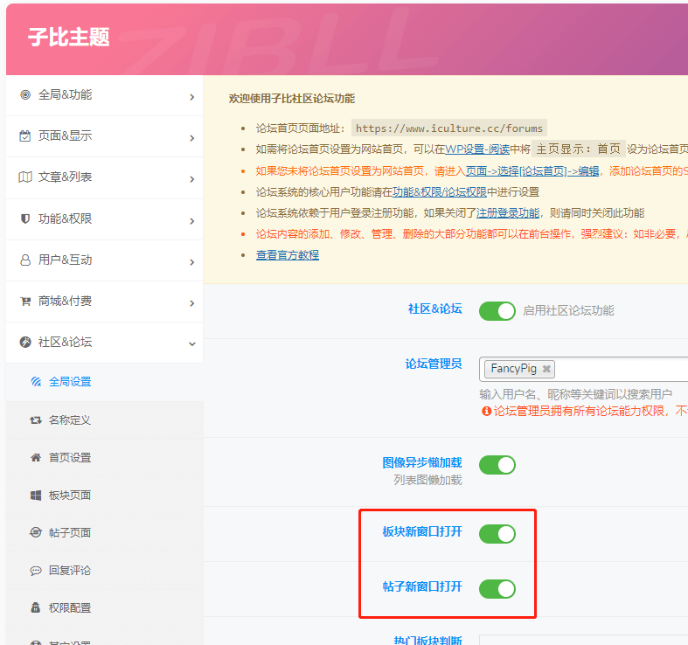Toggle 启用社区论坛功能 switch
The height and width of the screenshot is (645, 688).
[x=497, y=311]
